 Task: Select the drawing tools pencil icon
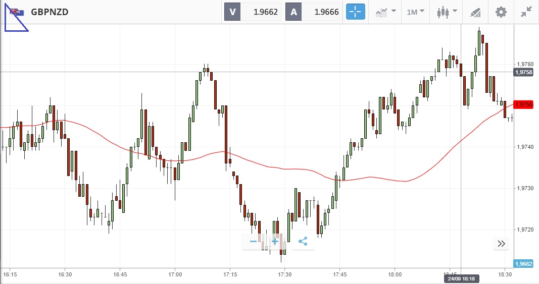coord(475,12)
